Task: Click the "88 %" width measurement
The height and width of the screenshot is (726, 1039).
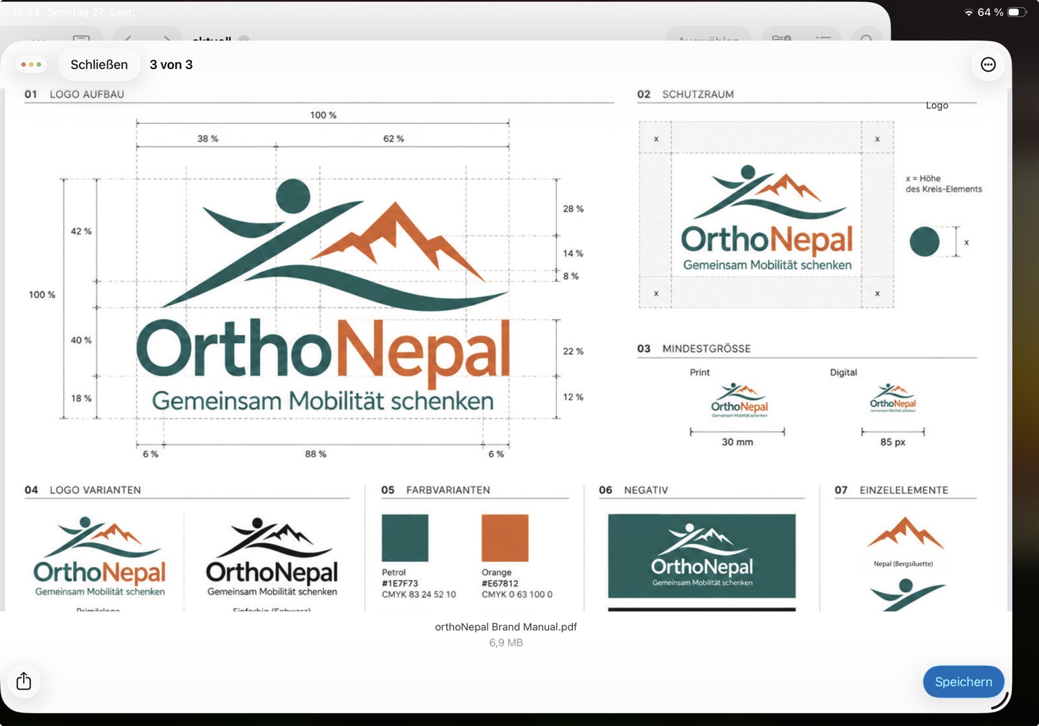Action: pos(315,454)
